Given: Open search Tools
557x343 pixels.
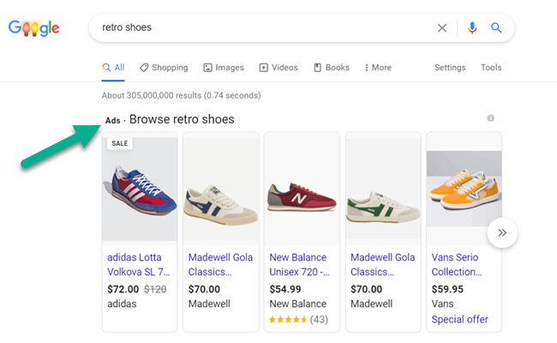Looking at the screenshot, I should point(491,68).
